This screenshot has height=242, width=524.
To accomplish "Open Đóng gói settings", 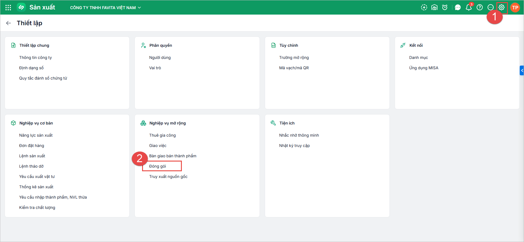I will (x=158, y=166).
